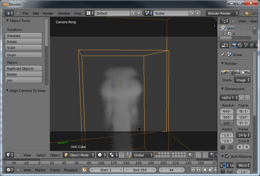Open the screen layout browser icon
This screenshot has height=176, width=260.
[x=90, y=13]
